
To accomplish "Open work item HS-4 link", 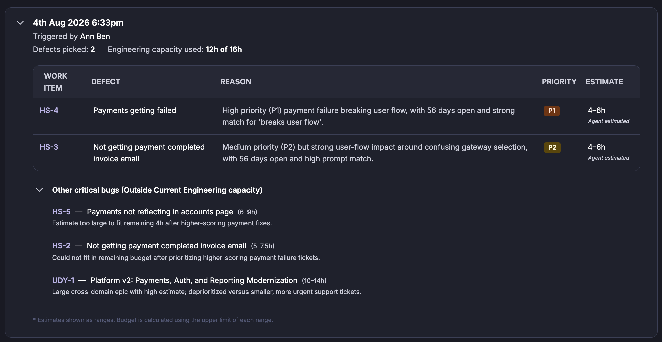I will pyautogui.click(x=49, y=110).
